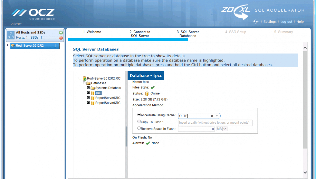The image size is (316, 179).
Task: Select Copy To Flash radio button
Action: pos(139,121)
